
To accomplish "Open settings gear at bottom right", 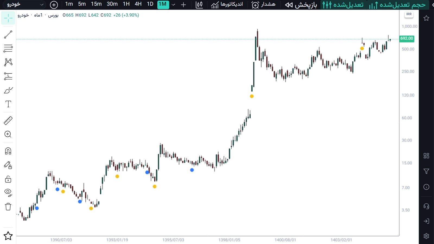I will pos(426,236).
